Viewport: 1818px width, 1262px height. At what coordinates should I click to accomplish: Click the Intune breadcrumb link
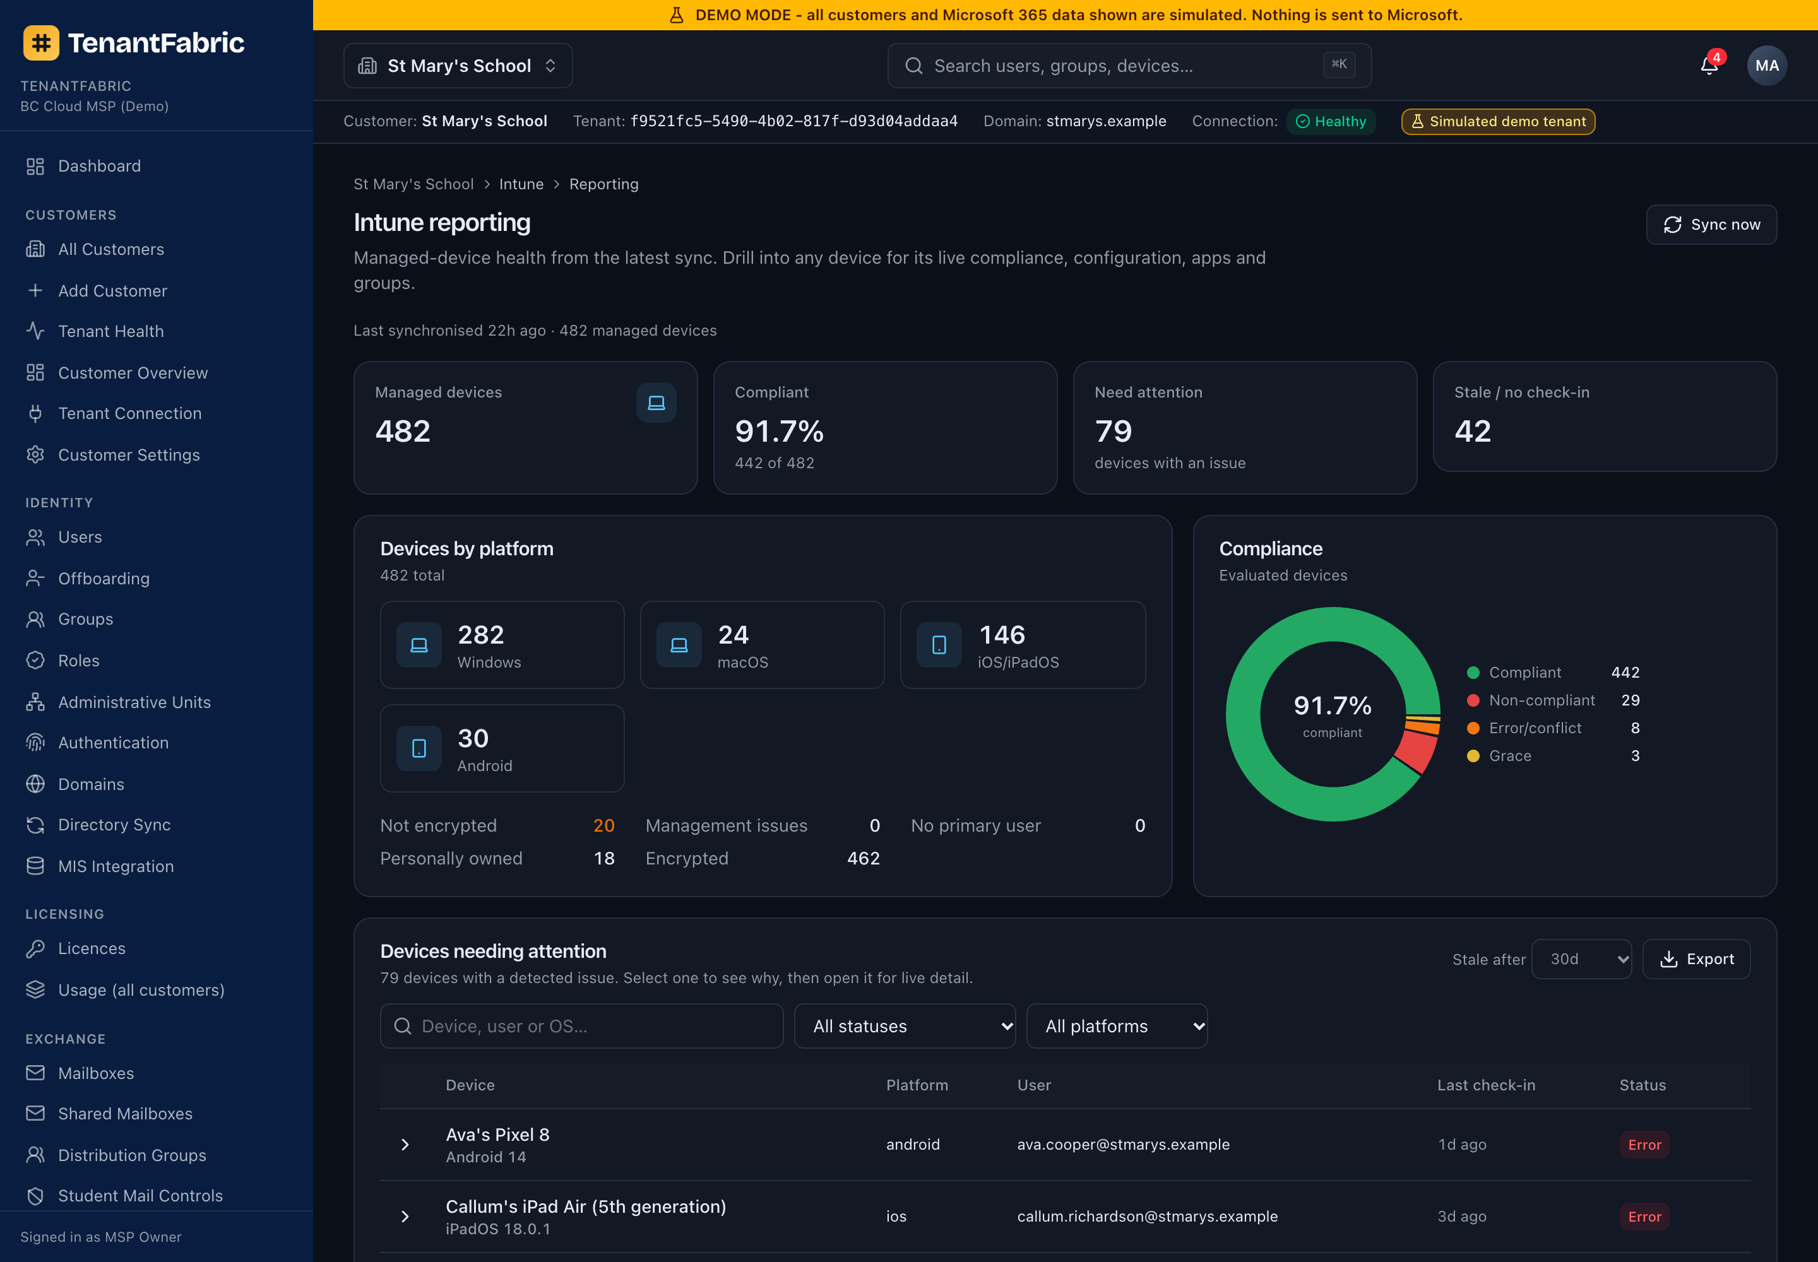pos(521,184)
